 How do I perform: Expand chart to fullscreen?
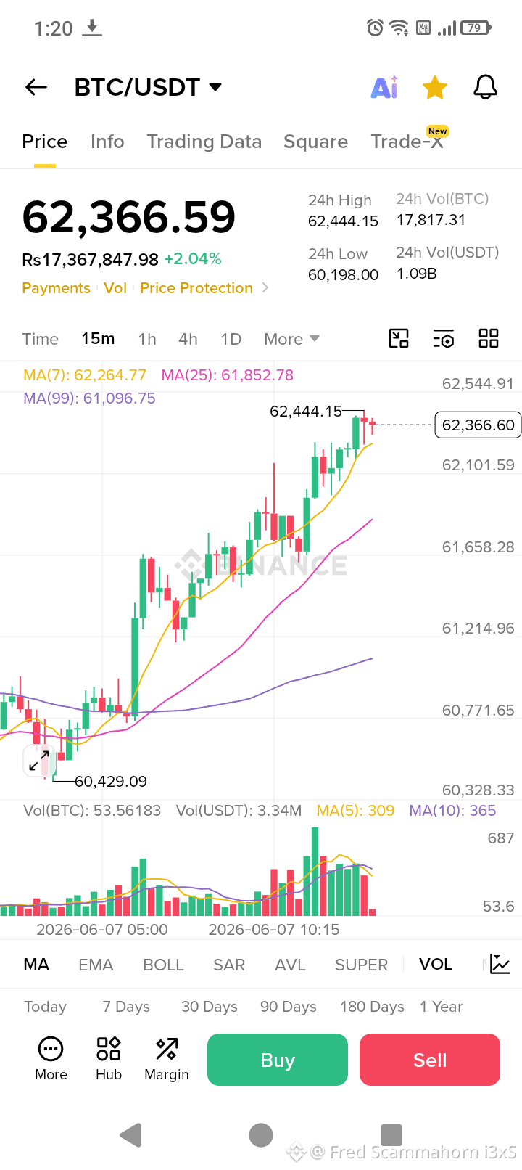[x=39, y=761]
